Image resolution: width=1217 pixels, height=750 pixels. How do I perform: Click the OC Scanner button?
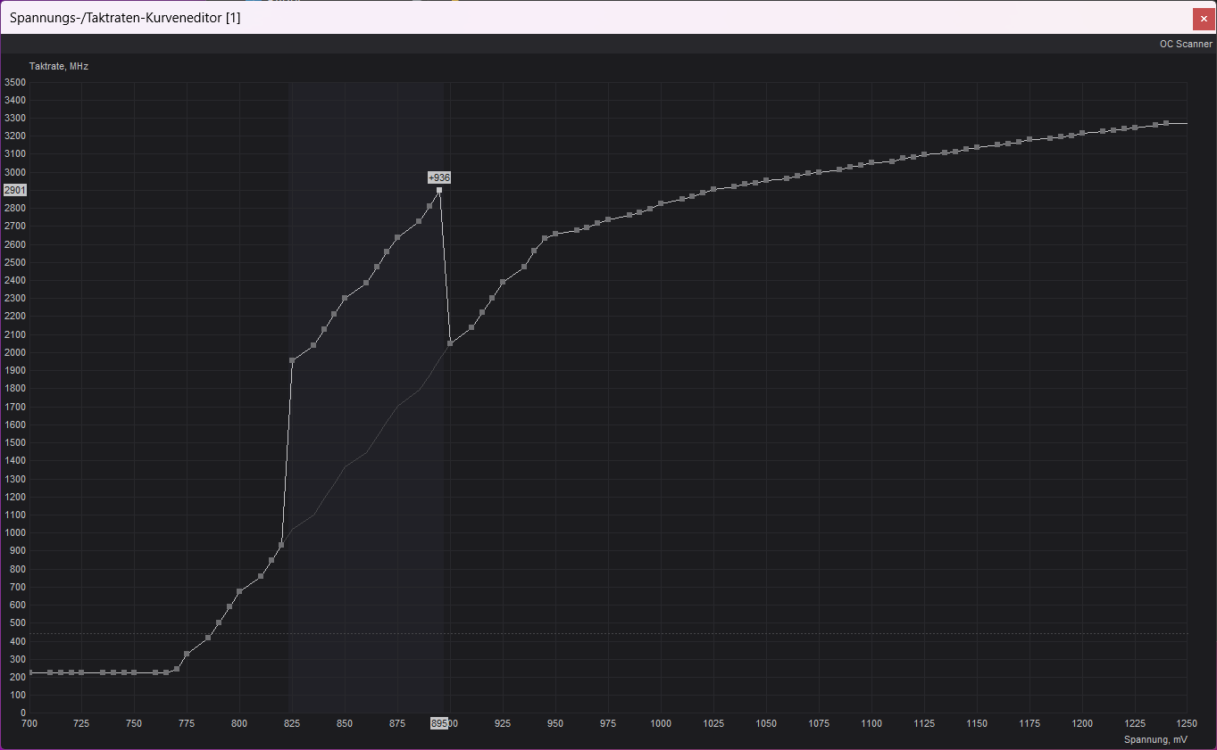1185,44
